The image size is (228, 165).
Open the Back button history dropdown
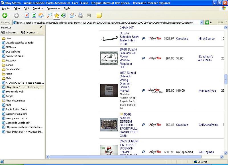pos(10,15)
